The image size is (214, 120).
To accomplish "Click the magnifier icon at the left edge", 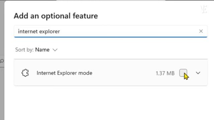I will [x=2, y=61].
